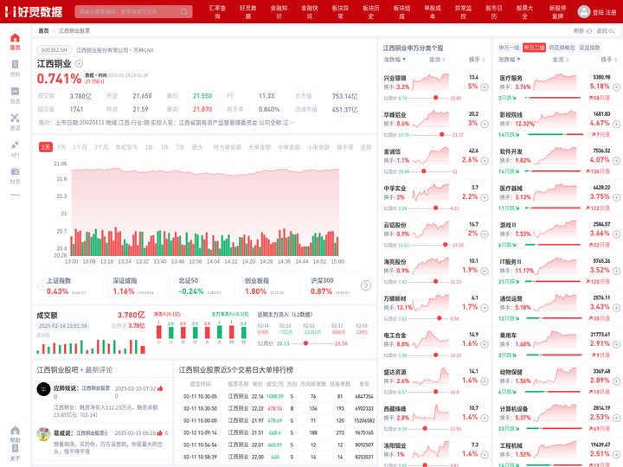Open 汇率查询 in top menu

click(217, 11)
